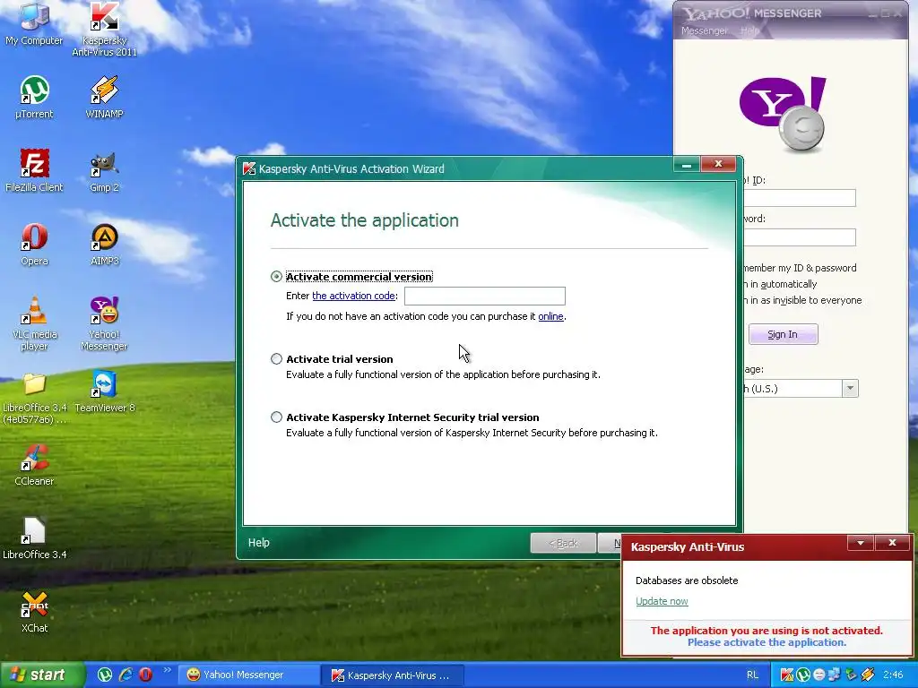Open Kaspersky Anti-Virus 2011 desktop shortcut
Viewport: 918px width, 688px height.
click(104, 28)
